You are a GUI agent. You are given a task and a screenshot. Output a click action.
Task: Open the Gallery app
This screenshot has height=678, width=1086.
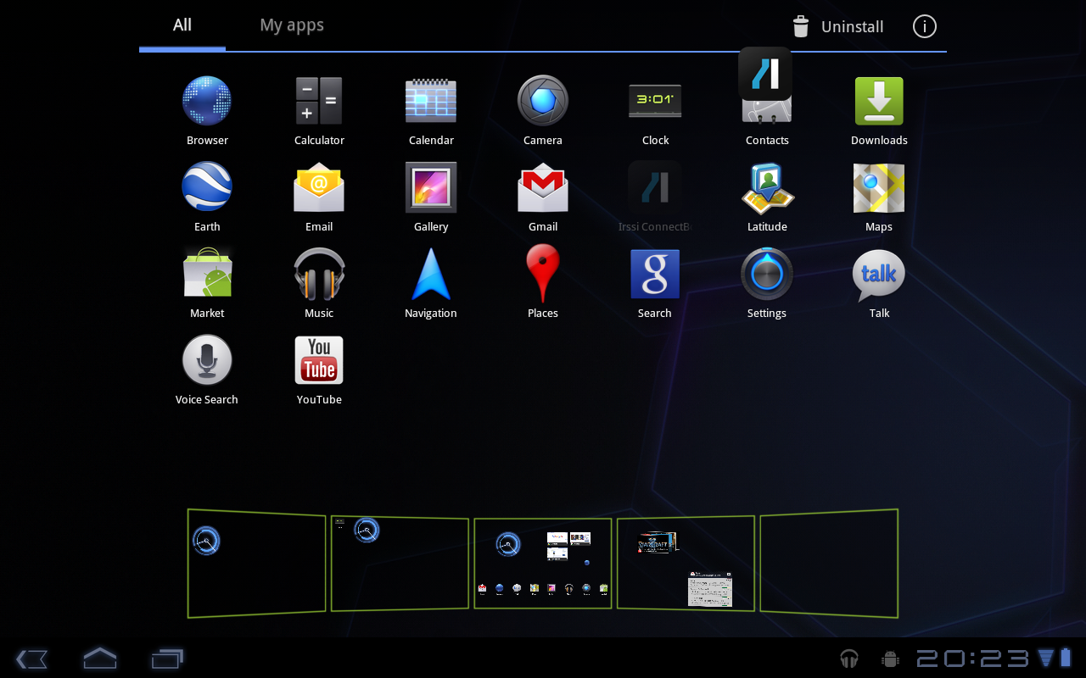point(431,197)
